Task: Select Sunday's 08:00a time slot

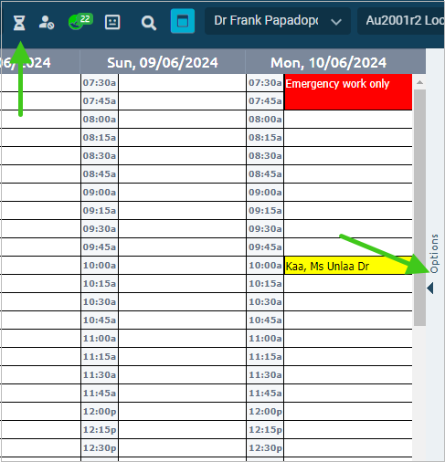Action: click(182, 120)
